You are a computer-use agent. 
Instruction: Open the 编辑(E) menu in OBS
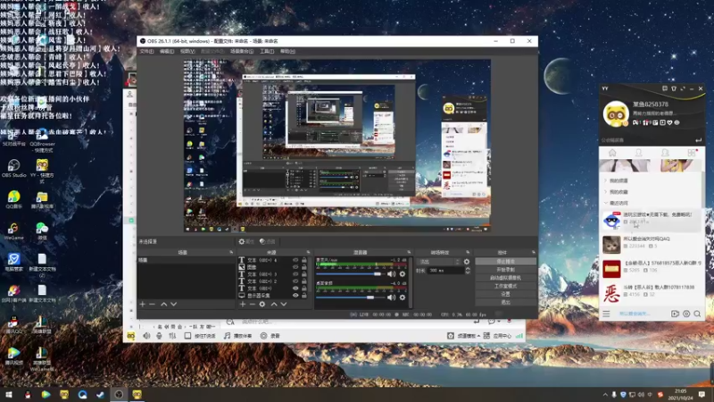pos(167,52)
